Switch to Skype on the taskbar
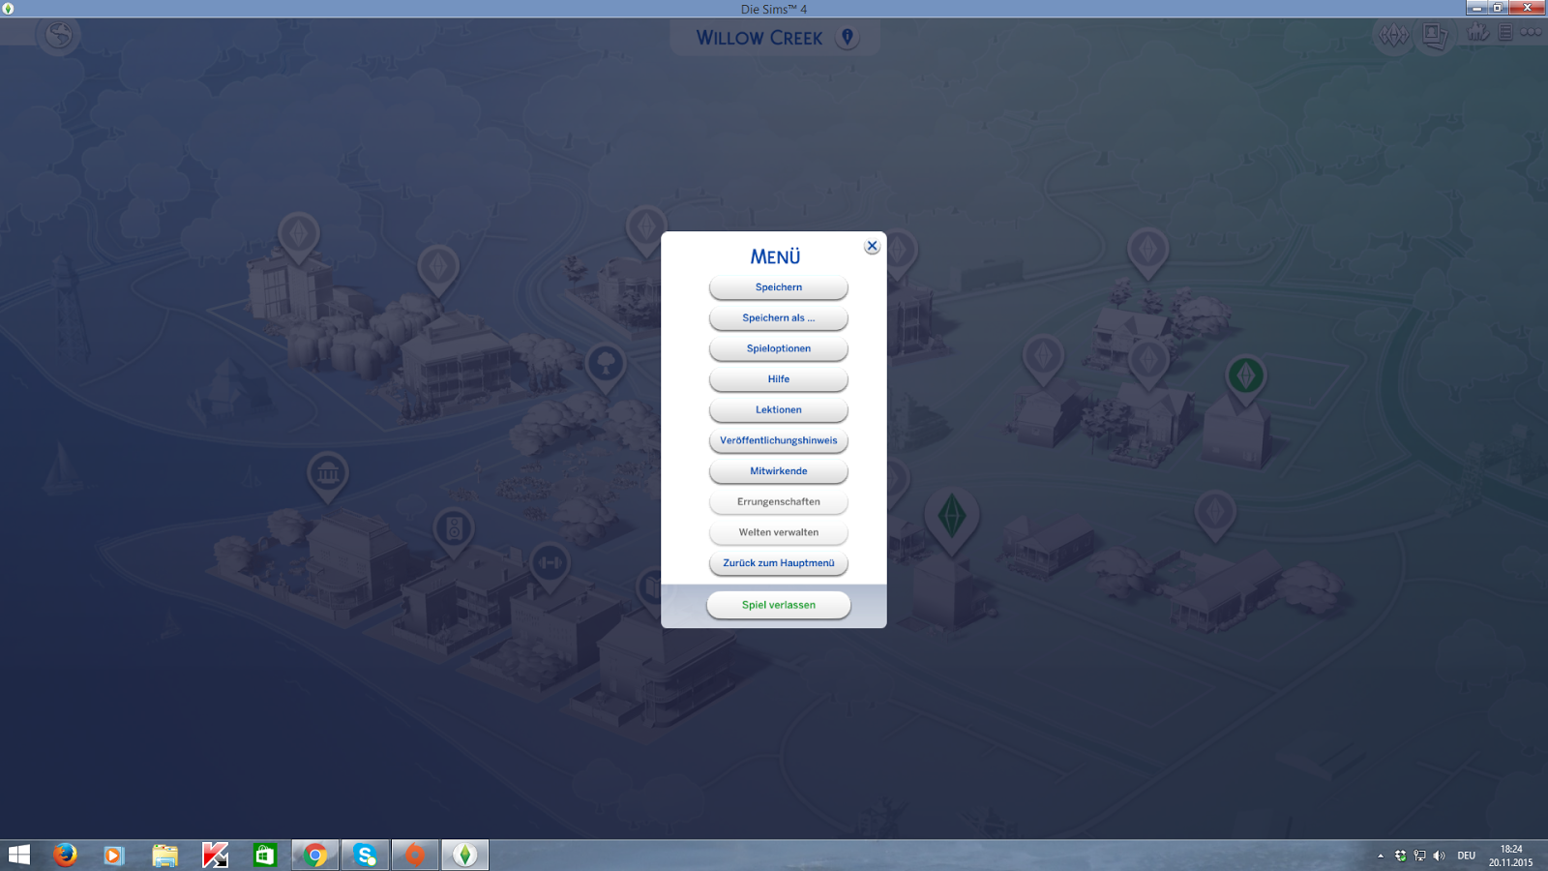This screenshot has width=1548, height=871. point(365,855)
